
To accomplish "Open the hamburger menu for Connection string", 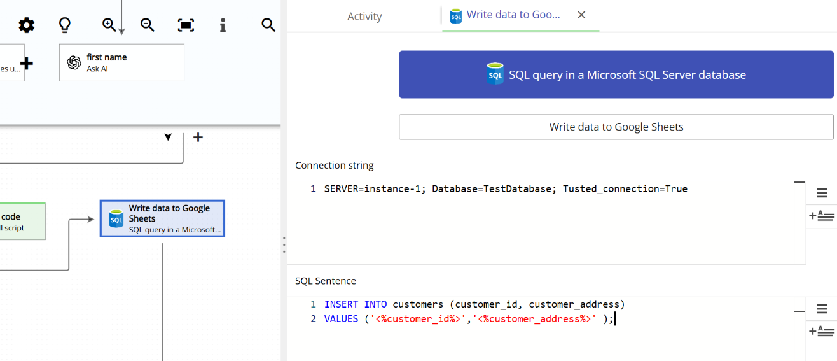I will [822, 194].
